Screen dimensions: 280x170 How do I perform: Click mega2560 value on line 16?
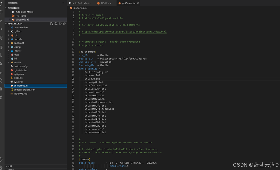point(106,62)
